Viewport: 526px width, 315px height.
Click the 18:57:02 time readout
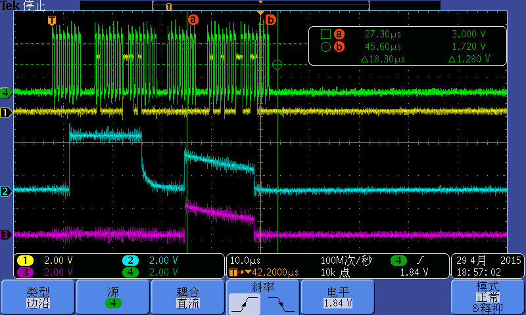479,272
